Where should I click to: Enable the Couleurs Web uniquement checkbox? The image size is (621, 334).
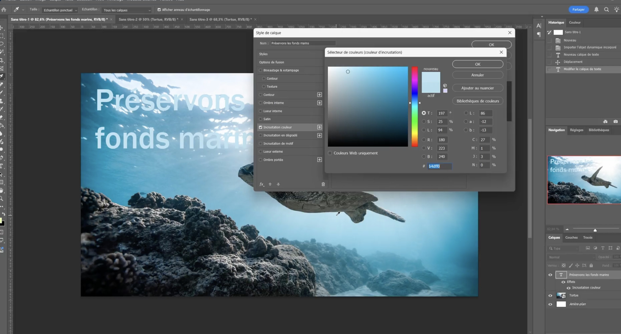pos(330,153)
